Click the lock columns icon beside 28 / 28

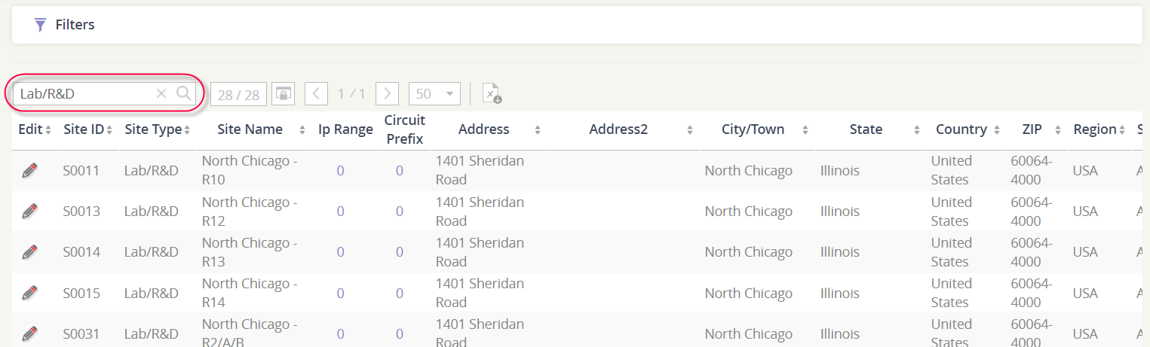283,93
